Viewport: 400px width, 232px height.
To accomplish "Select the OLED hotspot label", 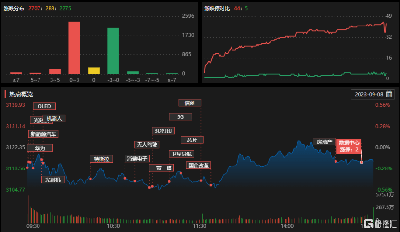I will point(44,106).
